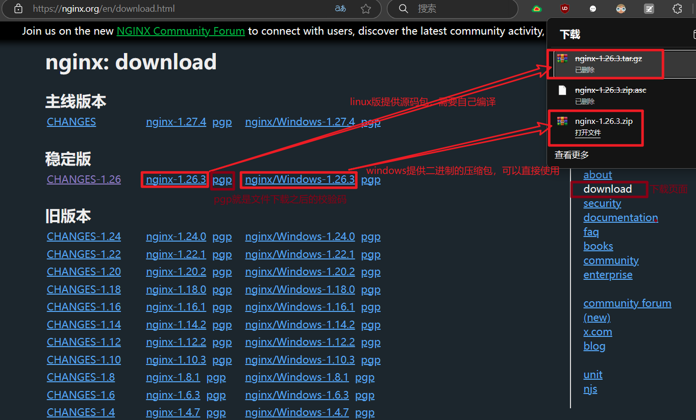
Task: Download the nginx-1.27.4 source link
Action: 176,122
